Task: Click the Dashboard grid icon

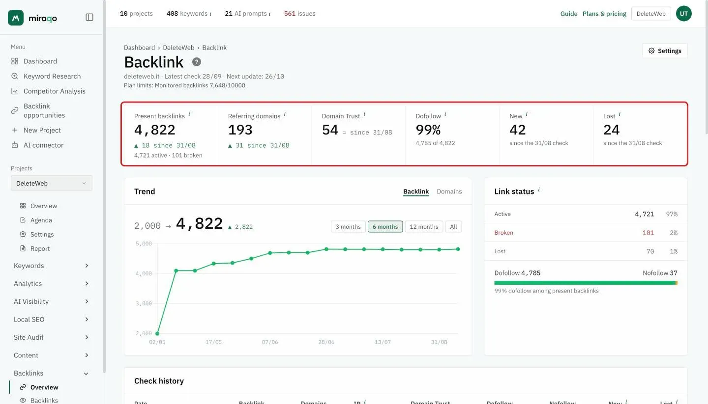Action: pos(15,61)
